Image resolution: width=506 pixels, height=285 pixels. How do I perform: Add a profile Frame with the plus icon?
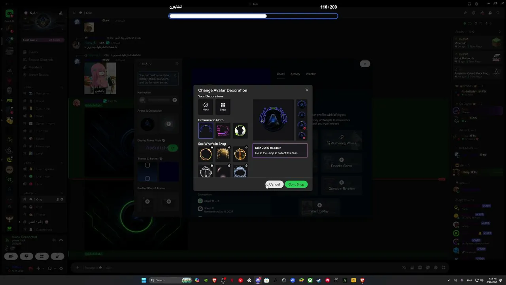tap(168, 201)
